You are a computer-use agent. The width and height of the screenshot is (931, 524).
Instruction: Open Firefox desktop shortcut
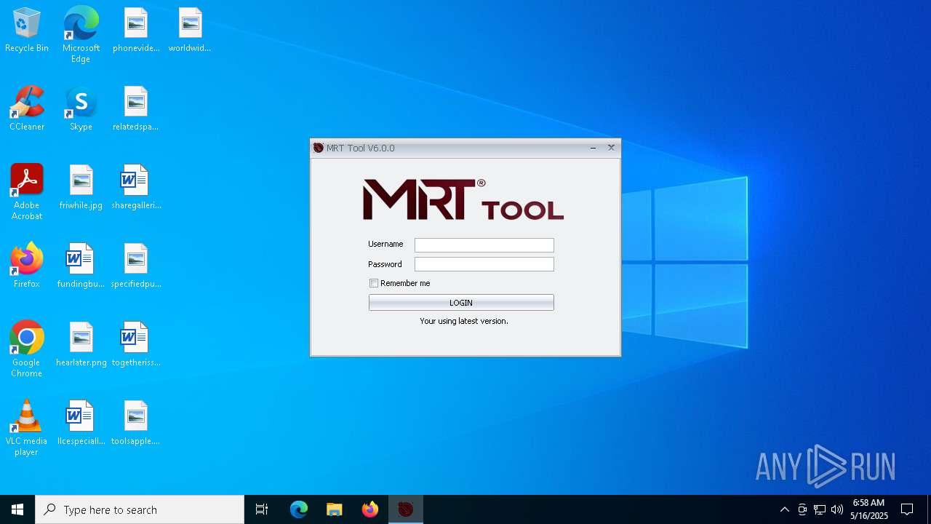(x=27, y=266)
